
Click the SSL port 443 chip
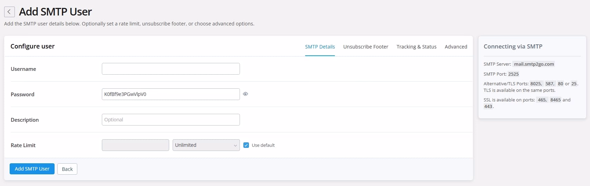pos(488,106)
